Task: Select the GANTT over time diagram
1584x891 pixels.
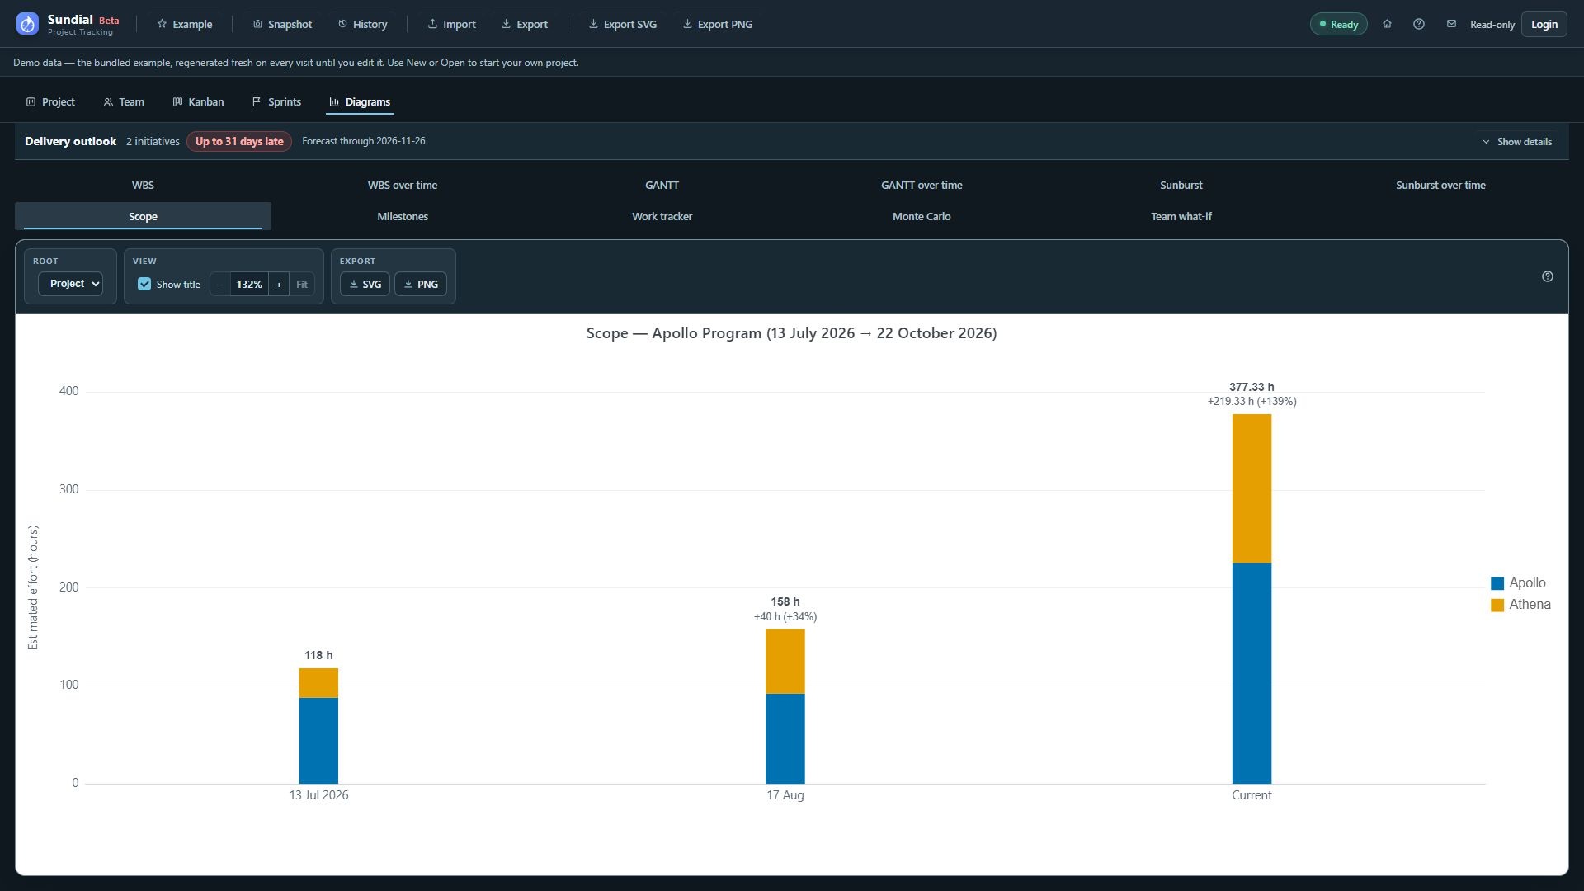Action: pyautogui.click(x=922, y=185)
